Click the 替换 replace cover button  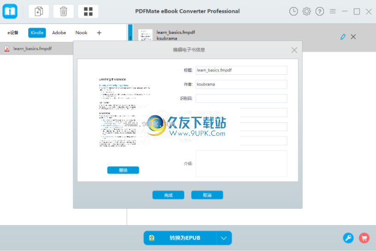click(123, 170)
